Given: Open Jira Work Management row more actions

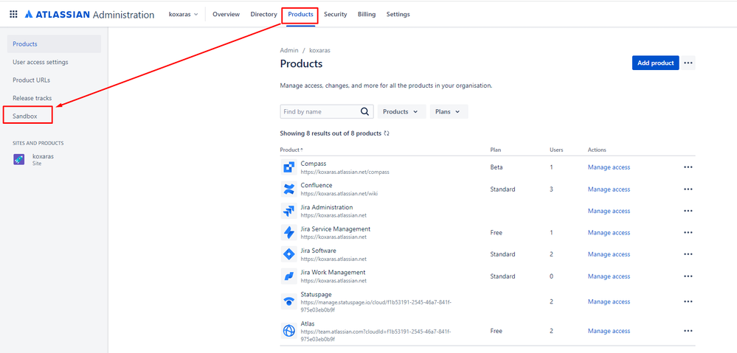Looking at the screenshot, I should pyautogui.click(x=688, y=276).
